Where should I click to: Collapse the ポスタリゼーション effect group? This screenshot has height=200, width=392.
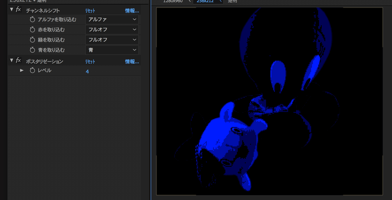11,60
